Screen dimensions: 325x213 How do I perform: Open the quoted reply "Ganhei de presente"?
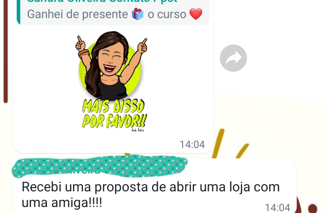113,12
